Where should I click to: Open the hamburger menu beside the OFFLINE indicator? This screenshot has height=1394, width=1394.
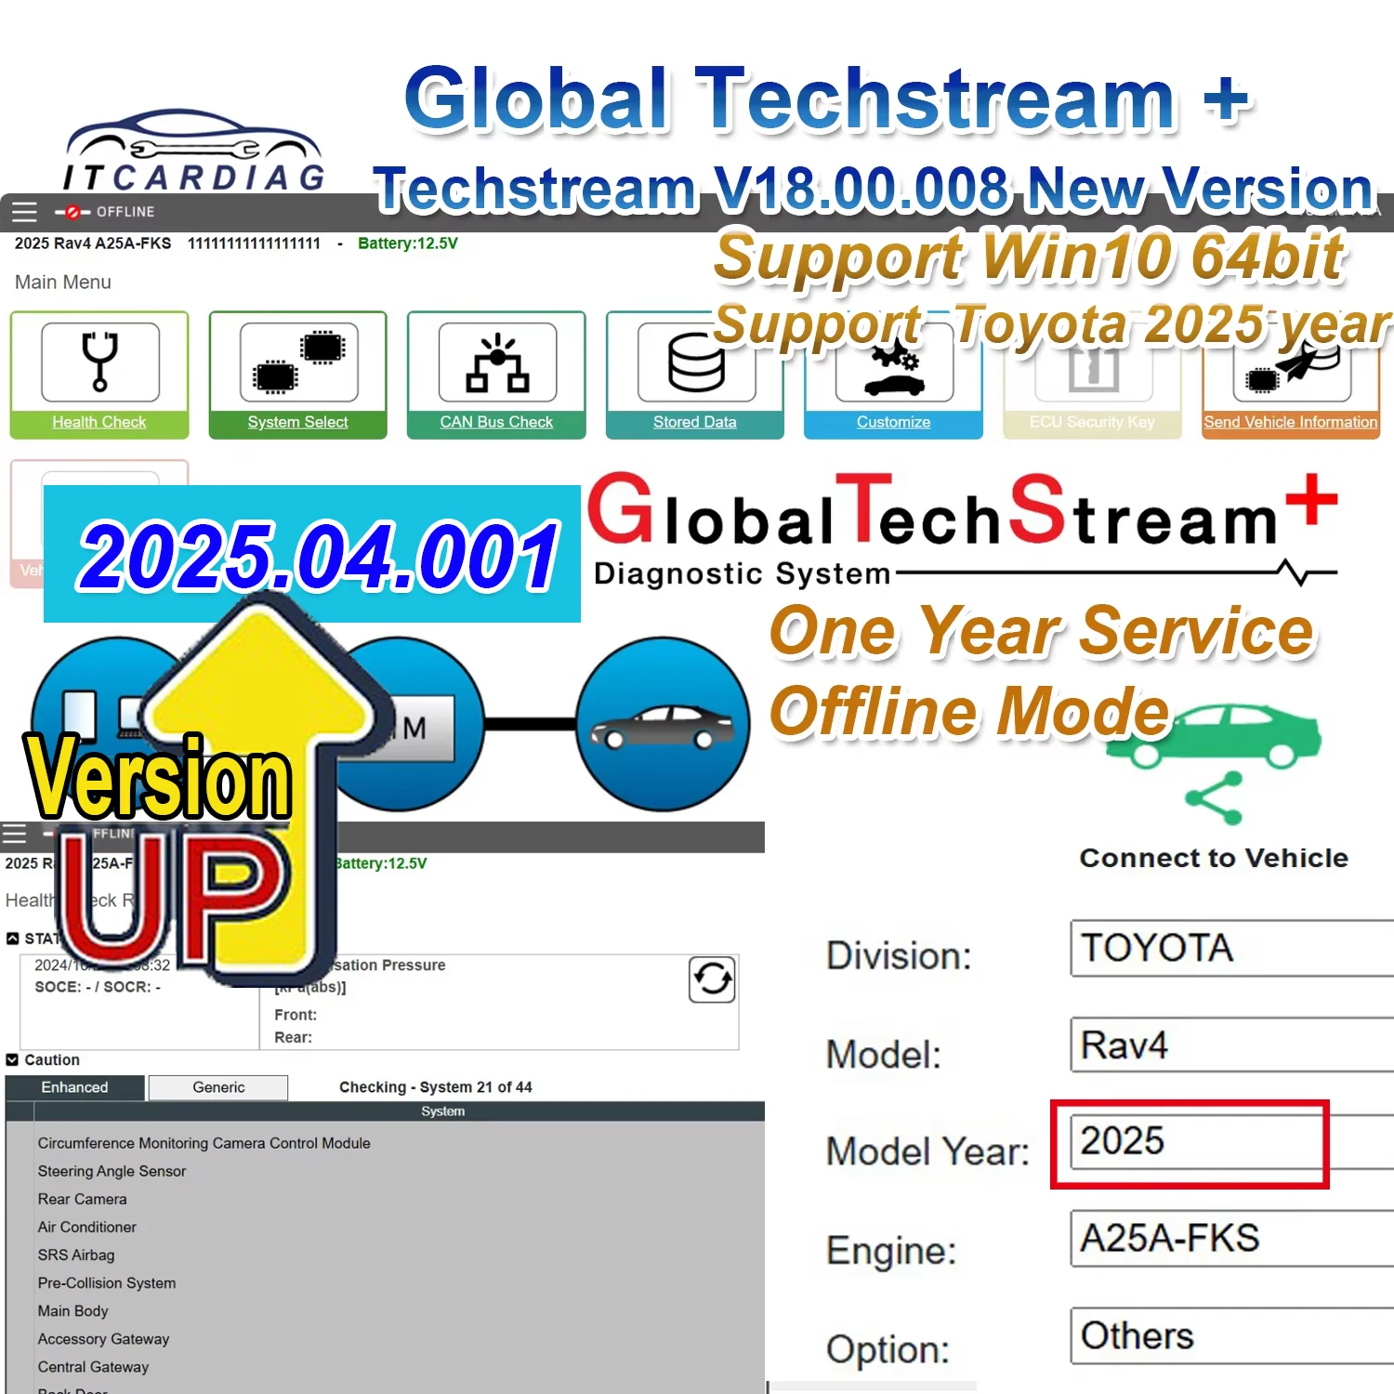pos(24,212)
